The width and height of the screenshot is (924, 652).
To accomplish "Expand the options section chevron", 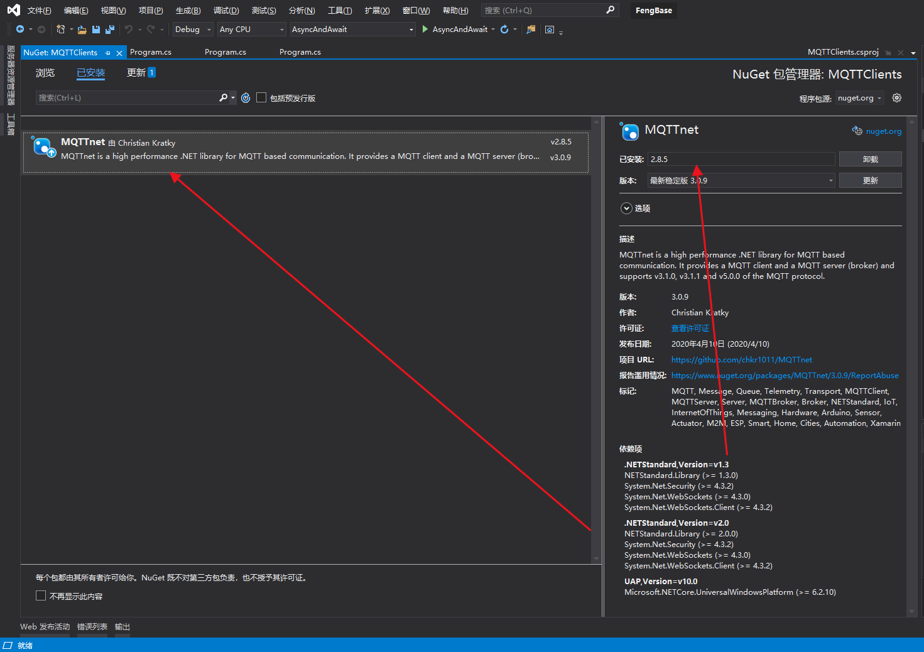I will [626, 209].
